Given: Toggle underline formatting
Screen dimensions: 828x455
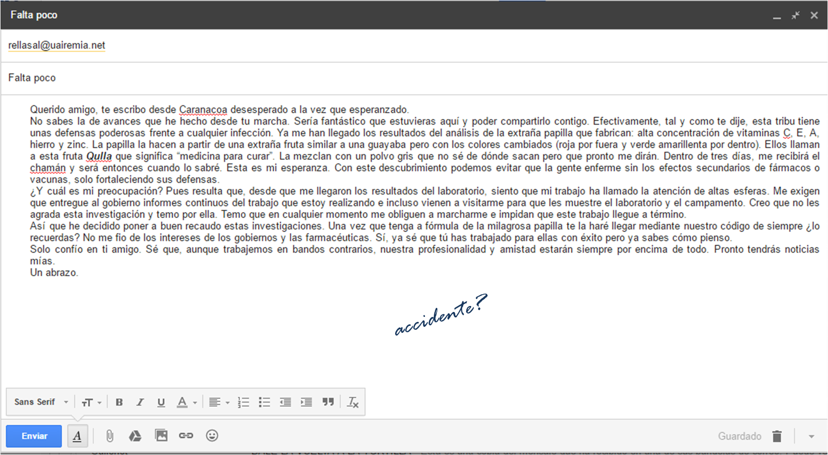Looking at the screenshot, I should tap(161, 402).
